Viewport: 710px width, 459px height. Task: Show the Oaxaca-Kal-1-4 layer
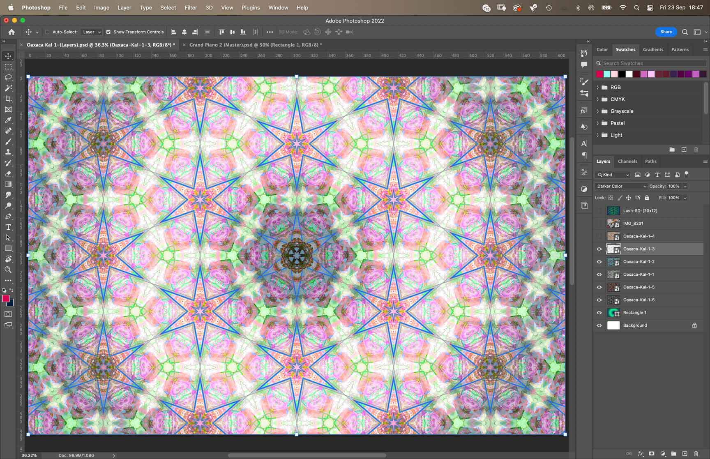pos(599,236)
